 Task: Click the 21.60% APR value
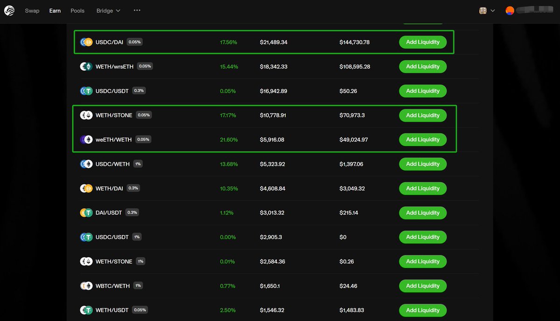coord(229,140)
